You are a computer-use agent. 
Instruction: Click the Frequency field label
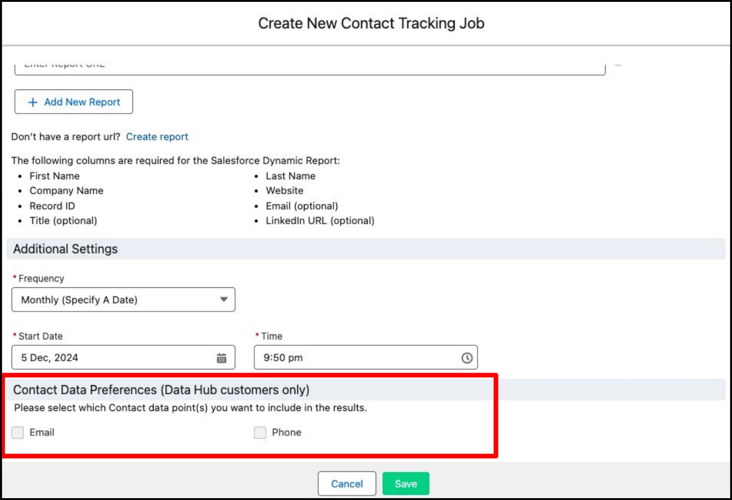[41, 279]
